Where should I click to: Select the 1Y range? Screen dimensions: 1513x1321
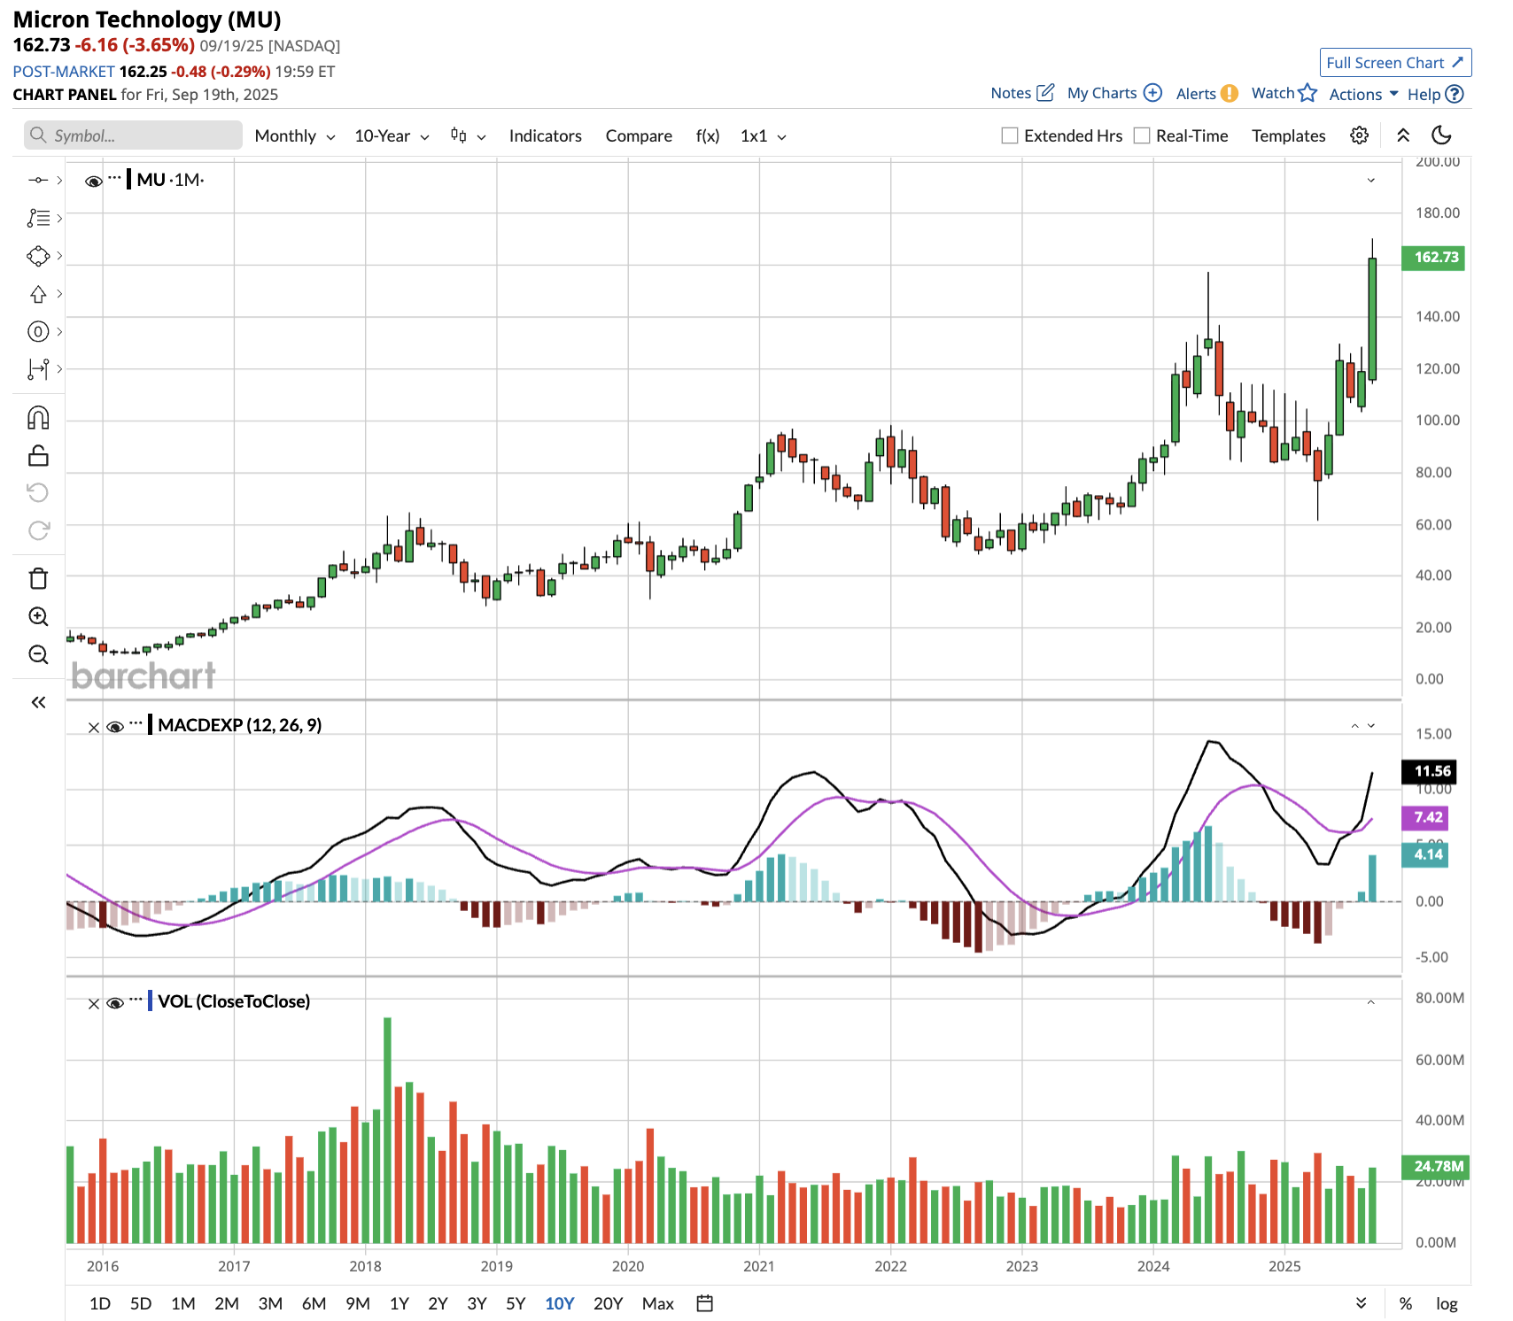click(400, 1303)
